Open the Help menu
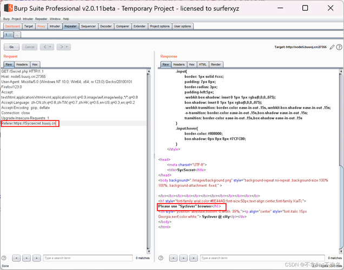The image size is (344, 270). (66, 19)
